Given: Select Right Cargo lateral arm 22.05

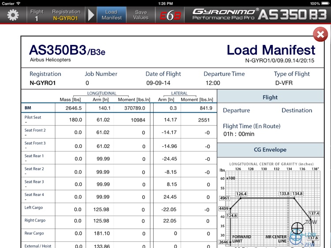Looking at the screenshot, I should coord(170,221).
